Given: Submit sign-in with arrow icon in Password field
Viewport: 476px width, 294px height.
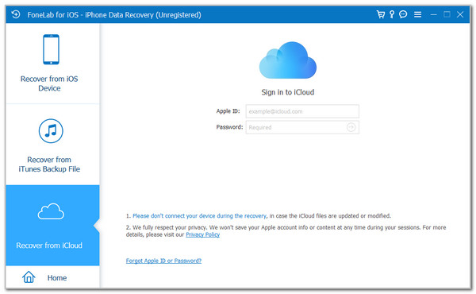Looking at the screenshot, I should [351, 127].
